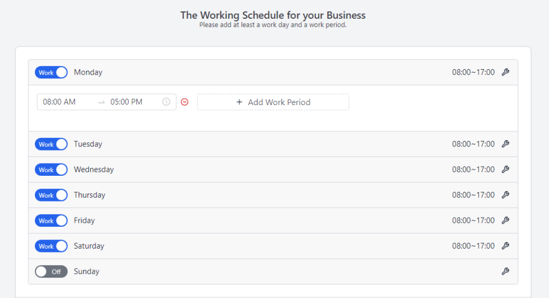
Task: Click the wrench icon for Tuesday
Action: click(x=505, y=144)
